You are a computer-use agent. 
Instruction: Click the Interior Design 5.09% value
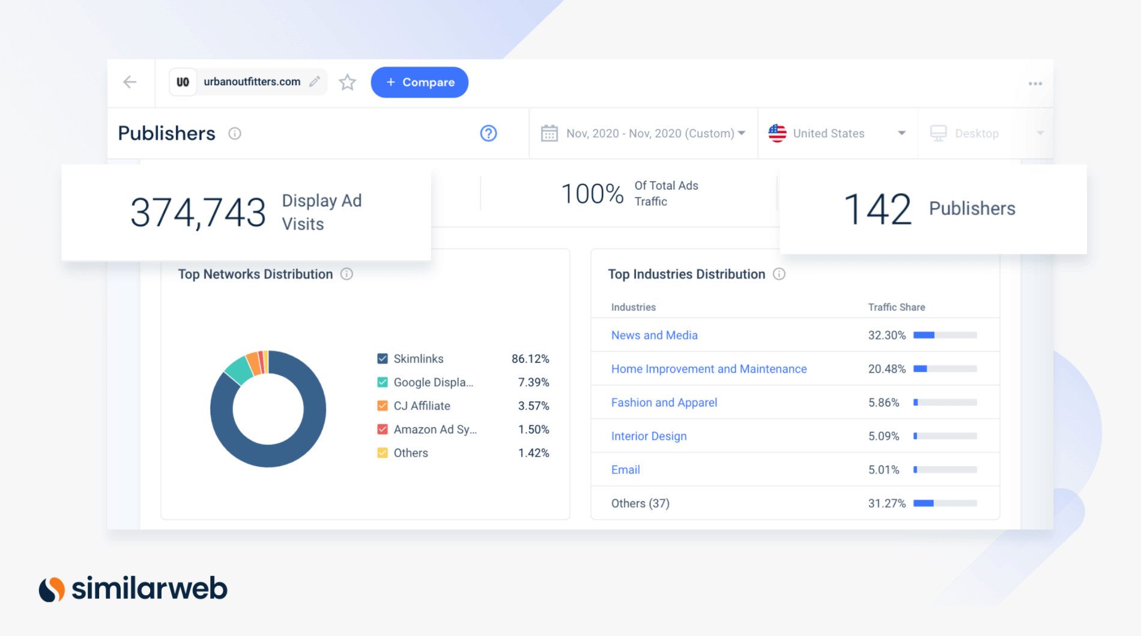tap(883, 436)
